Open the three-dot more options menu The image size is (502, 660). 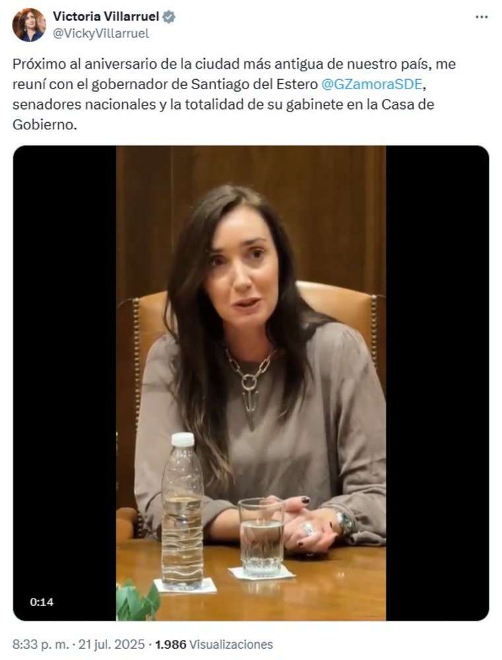482,17
